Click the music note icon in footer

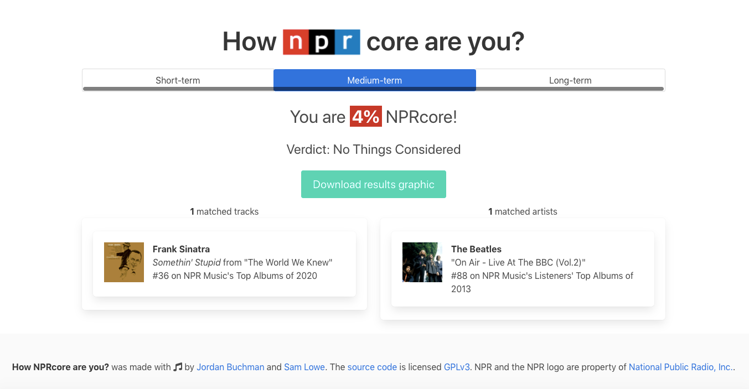click(178, 367)
